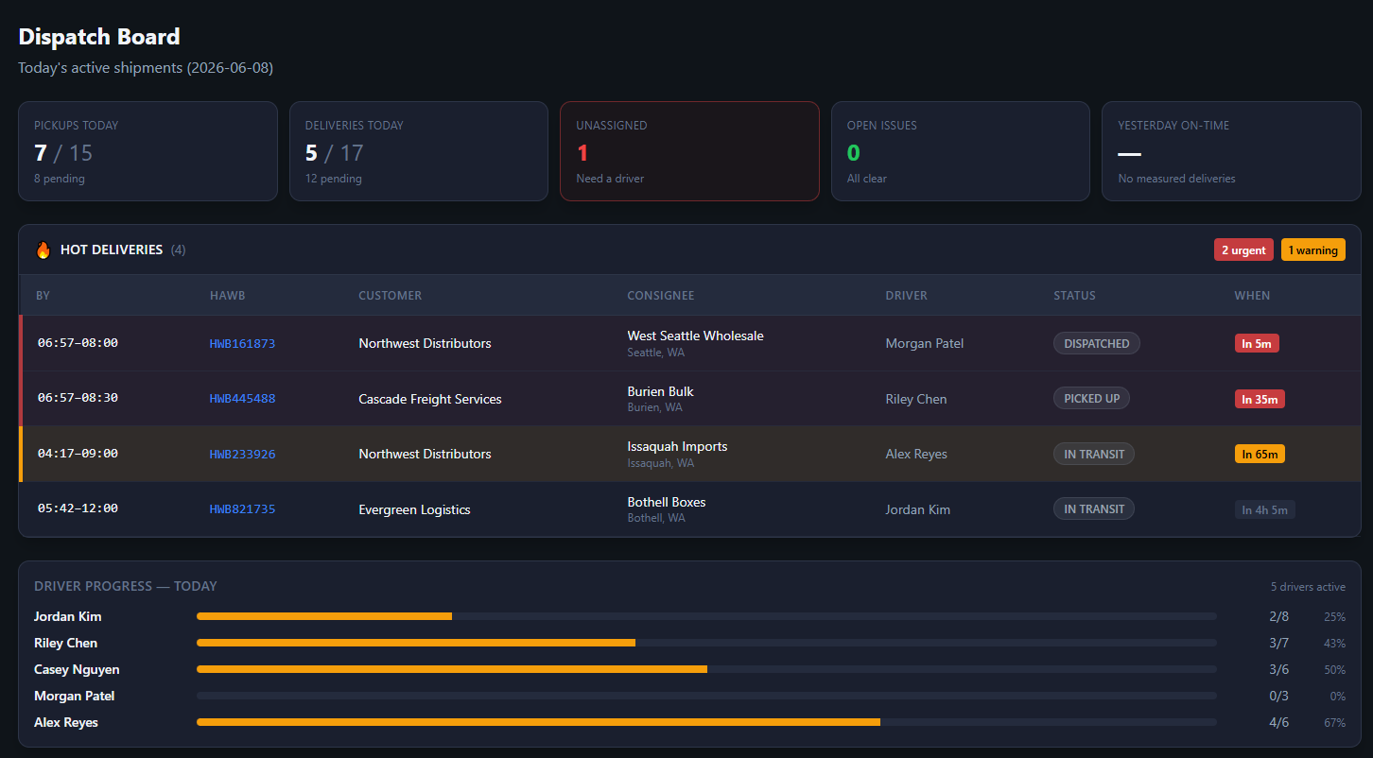Click Riley Chen's progress bar
Image resolution: width=1373 pixels, height=758 pixels.
pos(706,643)
